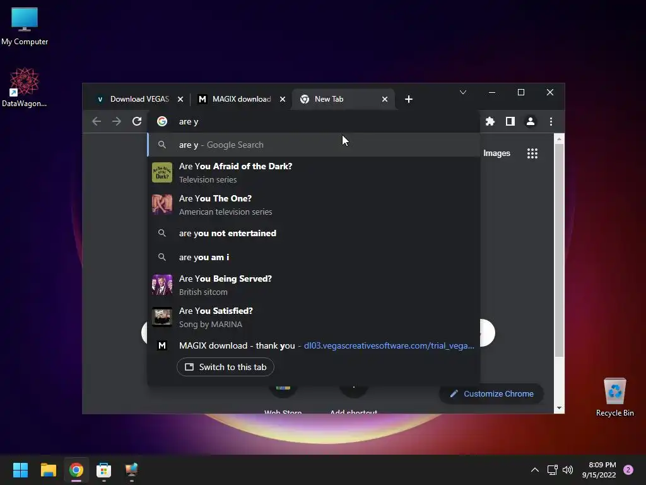This screenshot has height=485, width=646.
Task: Click 'Are You Being Served?' thumbnail
Action: tap(162, 285)
